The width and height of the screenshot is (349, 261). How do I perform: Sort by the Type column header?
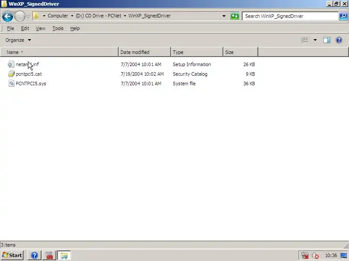197,52
